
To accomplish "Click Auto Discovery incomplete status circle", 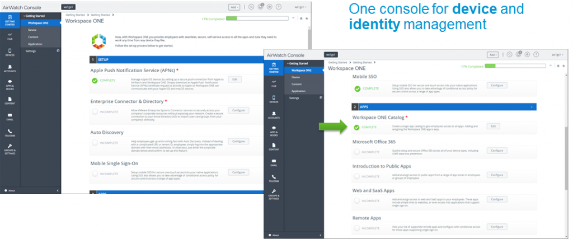I will pyautogui.click(x=95, y=143).
